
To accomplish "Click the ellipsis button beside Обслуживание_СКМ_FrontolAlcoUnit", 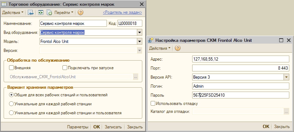I will 136,77.
